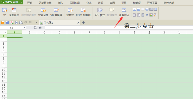Switch to the 数据 tab
The width and height of the screenshot is (193, 99).
click(x=101, y=3)
